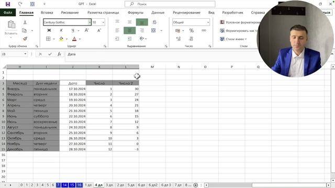
Task: Open the Файл tab
Action: (8, 13)
